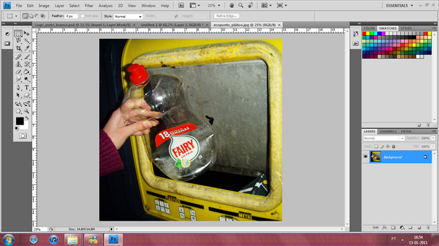Select the Path Selection tool

tap(18, 95)
